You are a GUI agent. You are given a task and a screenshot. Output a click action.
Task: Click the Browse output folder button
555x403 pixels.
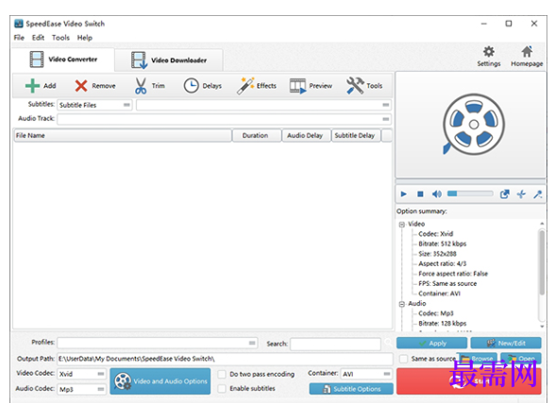pos(478,359)
